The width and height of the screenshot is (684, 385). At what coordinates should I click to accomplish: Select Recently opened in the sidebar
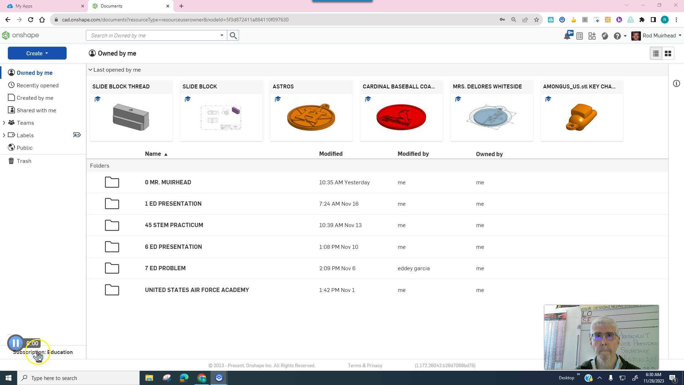37,85
